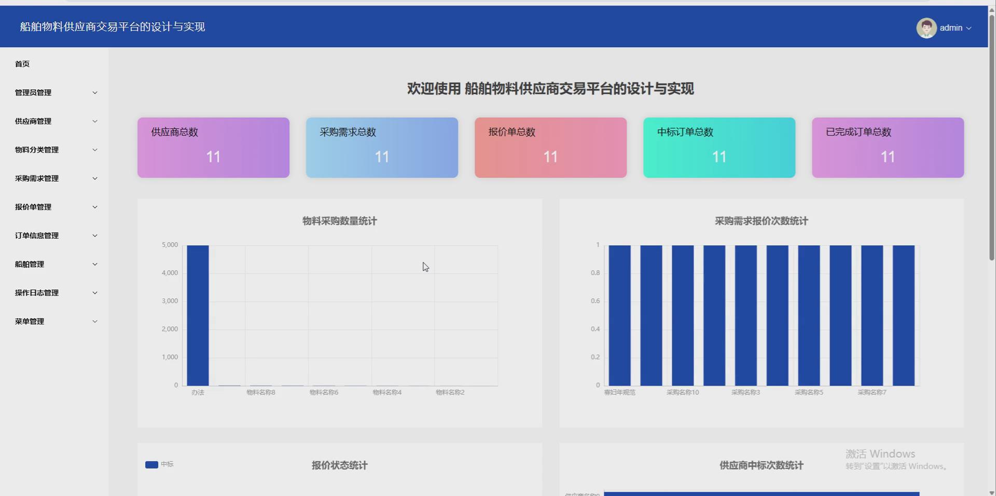Screen dimensions: 996x496
Task: Open the 订单信息管理 sidebar menu
Action: (54, 235)
